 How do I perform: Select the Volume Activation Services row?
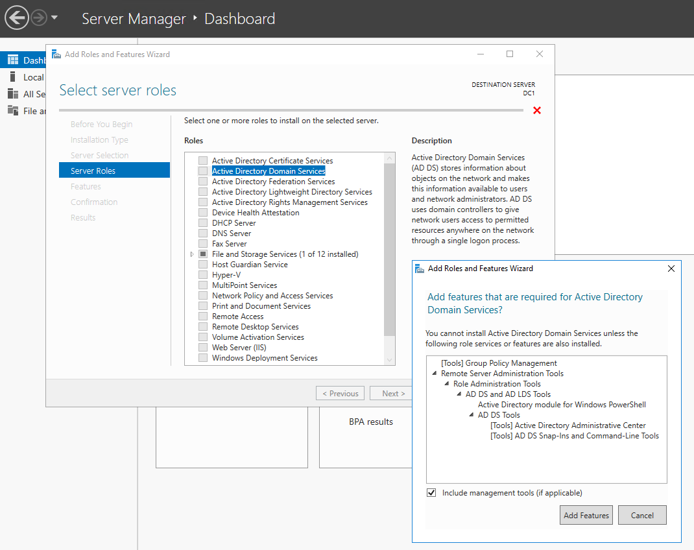(x=258, y=337)
